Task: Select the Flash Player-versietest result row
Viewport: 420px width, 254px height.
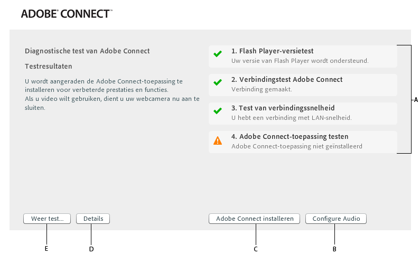Action: pyautogui.click(x=303, y=56)
